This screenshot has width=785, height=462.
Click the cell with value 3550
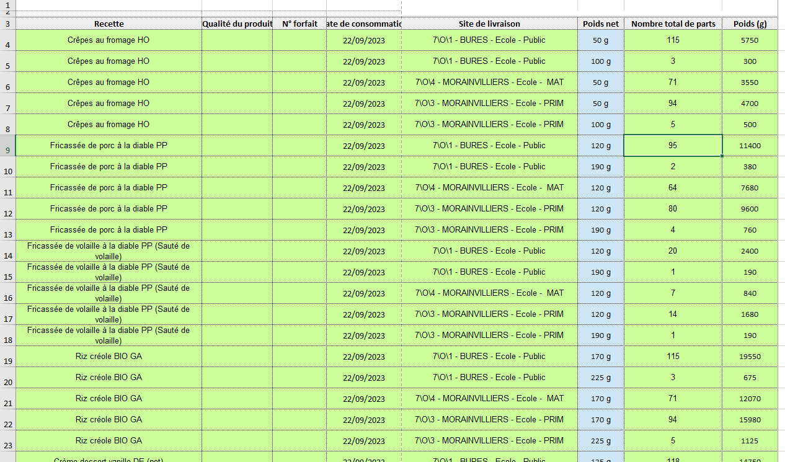pyautogui.click(x=750, y=82)
